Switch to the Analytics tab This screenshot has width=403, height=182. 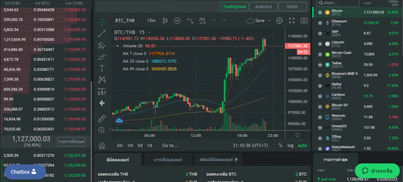(x=263, y=7)
